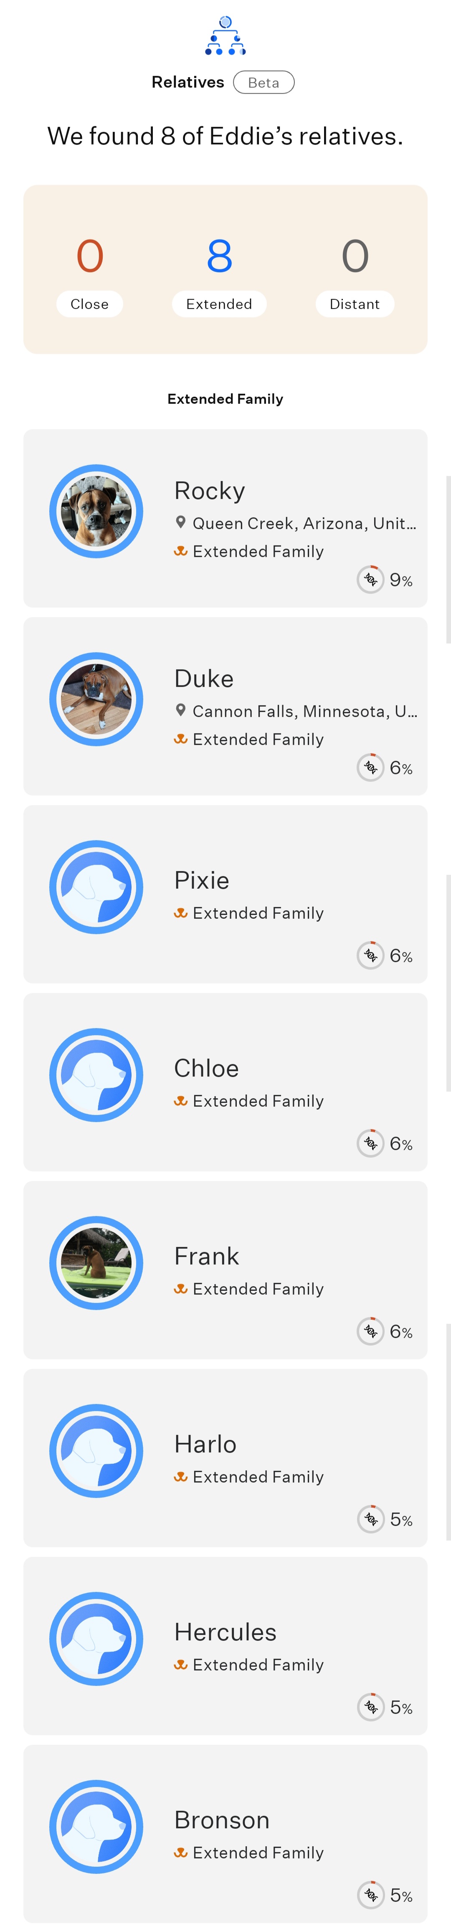Click Harlo's default dog profile icon

(x=96, y=1450)
